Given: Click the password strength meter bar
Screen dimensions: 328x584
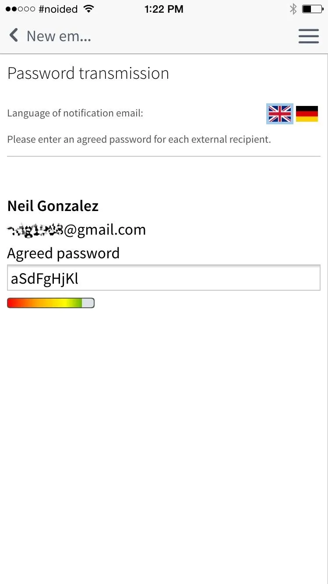Looking at the screenshot, I should coord(51,303).
